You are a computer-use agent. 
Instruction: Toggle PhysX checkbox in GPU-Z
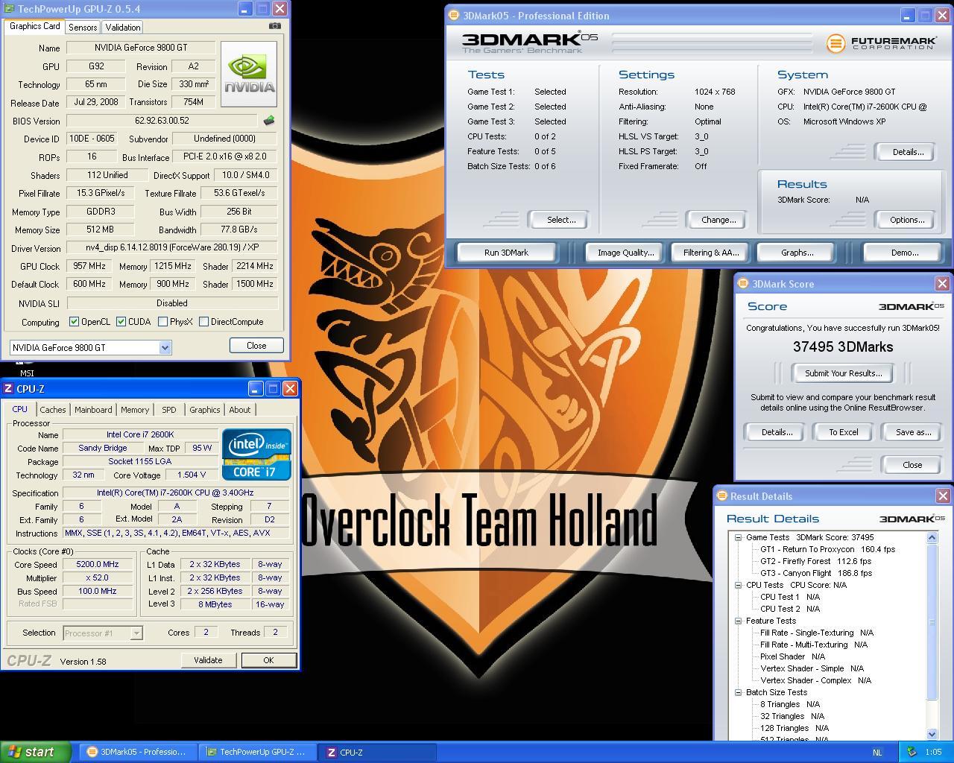tap(162, 322)
